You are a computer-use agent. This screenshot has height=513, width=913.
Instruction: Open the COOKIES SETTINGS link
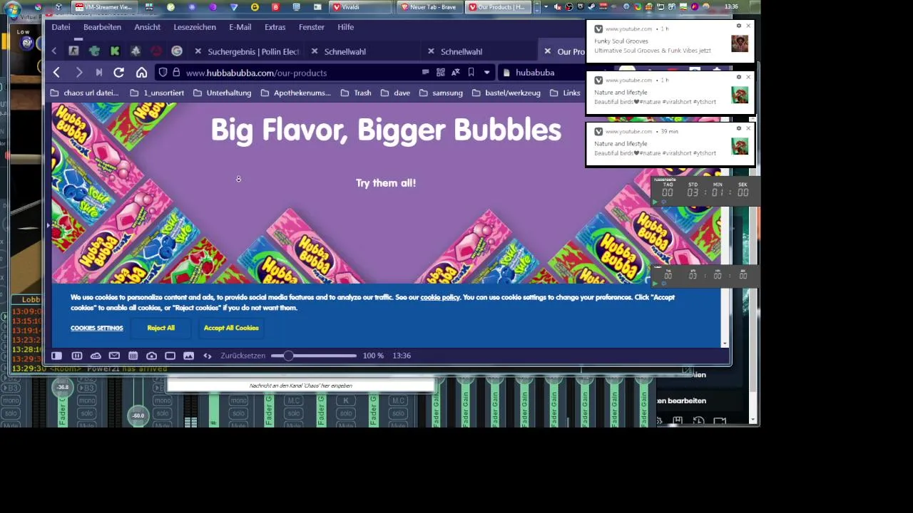point(97,328)
